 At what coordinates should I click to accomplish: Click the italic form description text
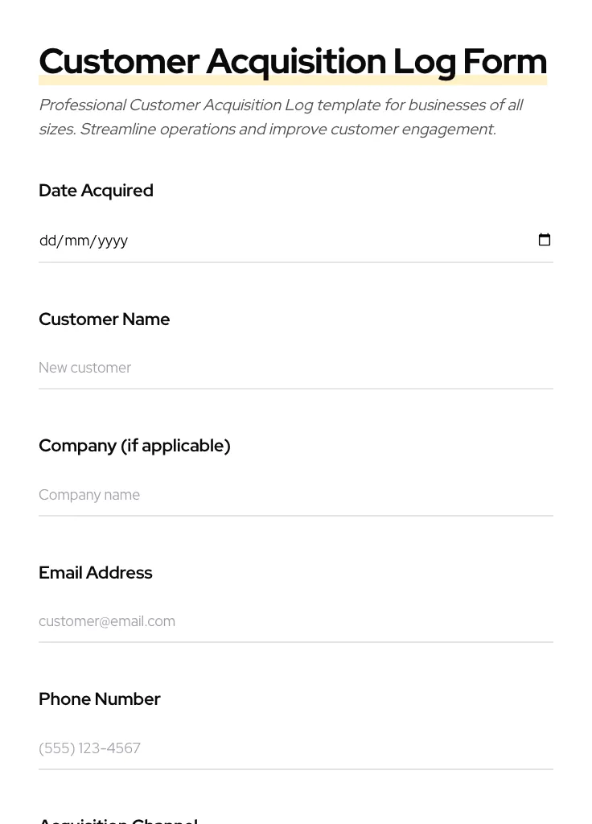(281, 117)
